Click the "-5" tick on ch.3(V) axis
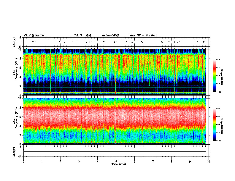This screenshot has width=235, height=181. pos(20,156)
